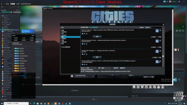Close the content manager dialog

[163, 24]
